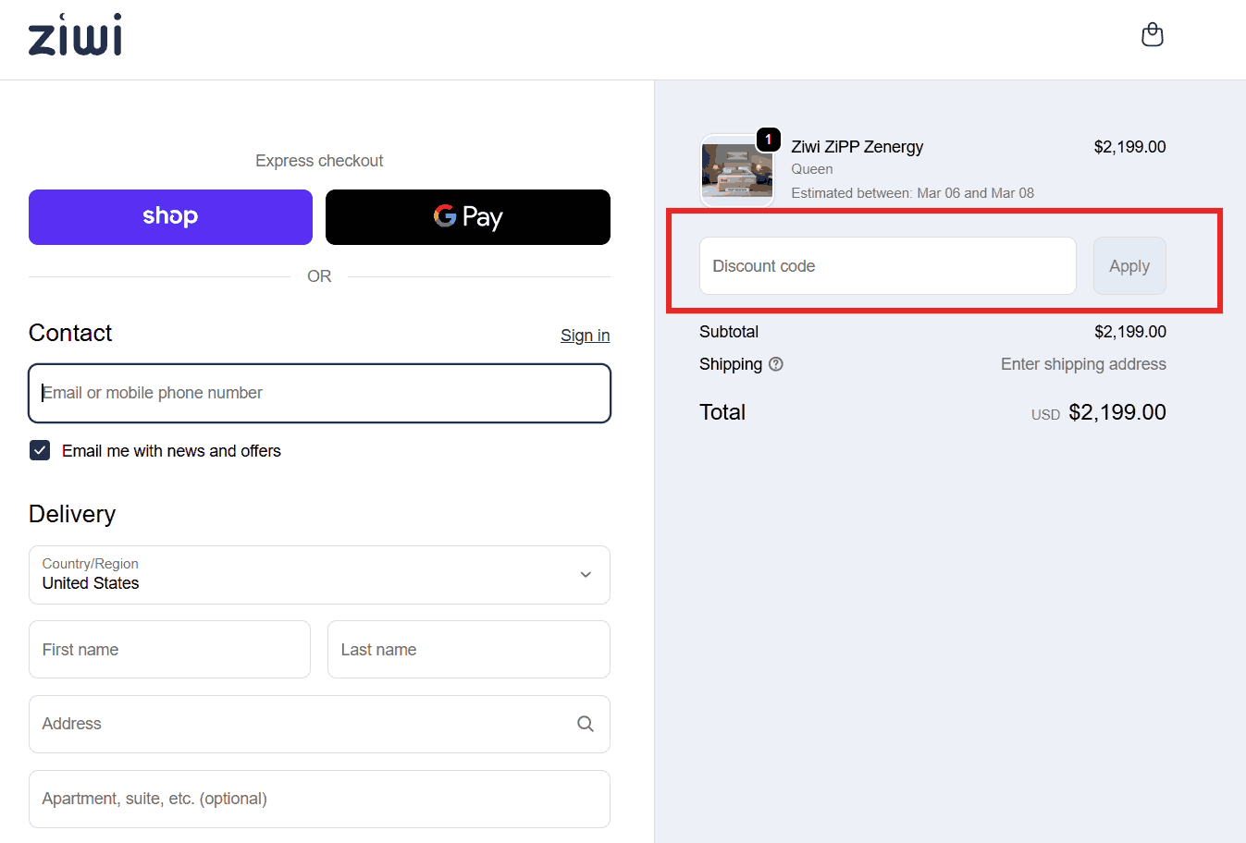
Task: Click the shipping help question mark icon
Action: [x=776, y=364]
